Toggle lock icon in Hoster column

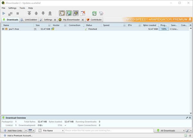(x=65, y=25)
